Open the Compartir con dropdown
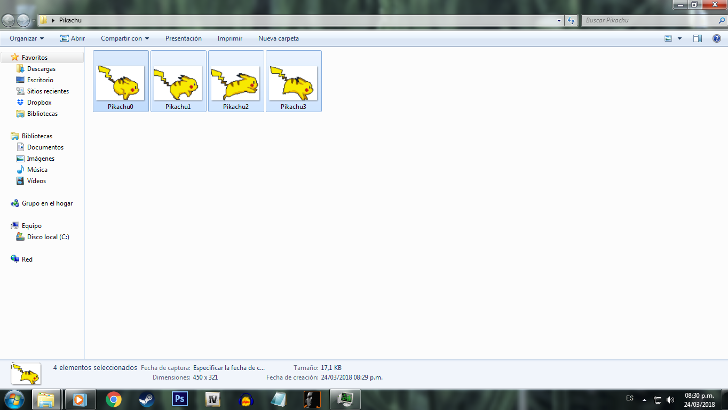The width and height of the screenshot is (728, 410). 125,38
